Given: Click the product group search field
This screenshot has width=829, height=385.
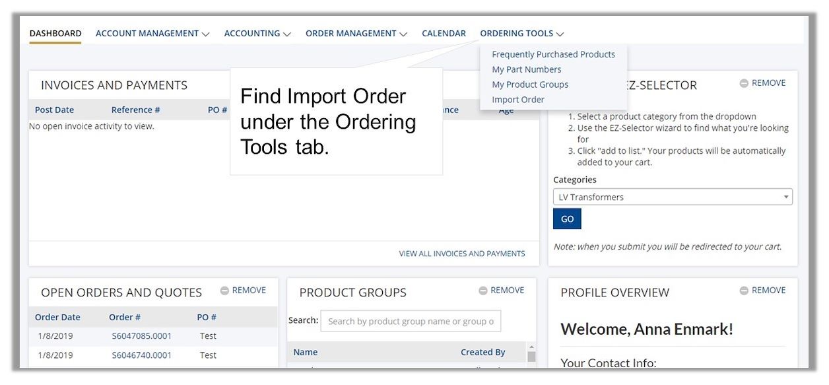Looking at the screenshot, I should [x=411, y=321].
